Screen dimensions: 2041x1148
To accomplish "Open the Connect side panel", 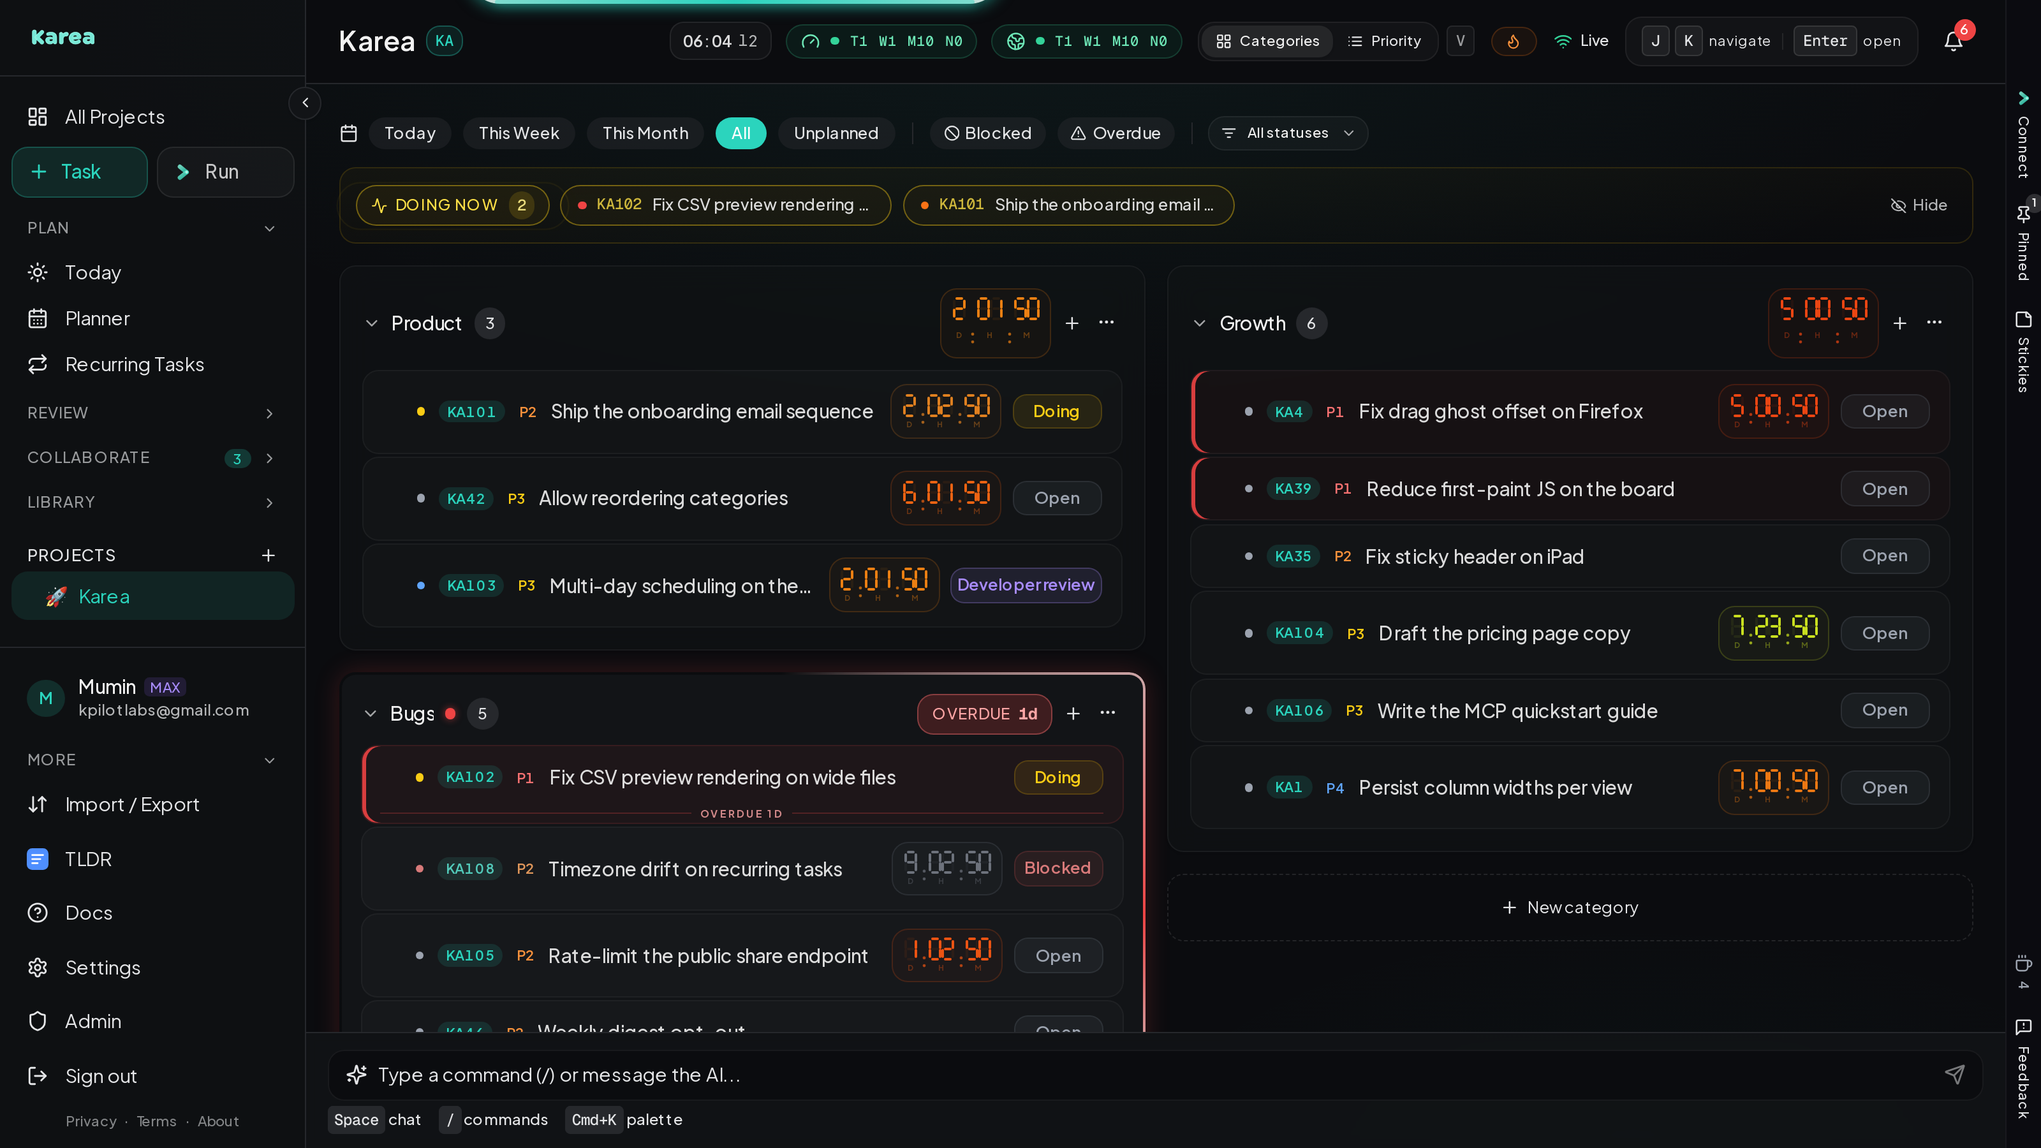I will click(2023, 135).
